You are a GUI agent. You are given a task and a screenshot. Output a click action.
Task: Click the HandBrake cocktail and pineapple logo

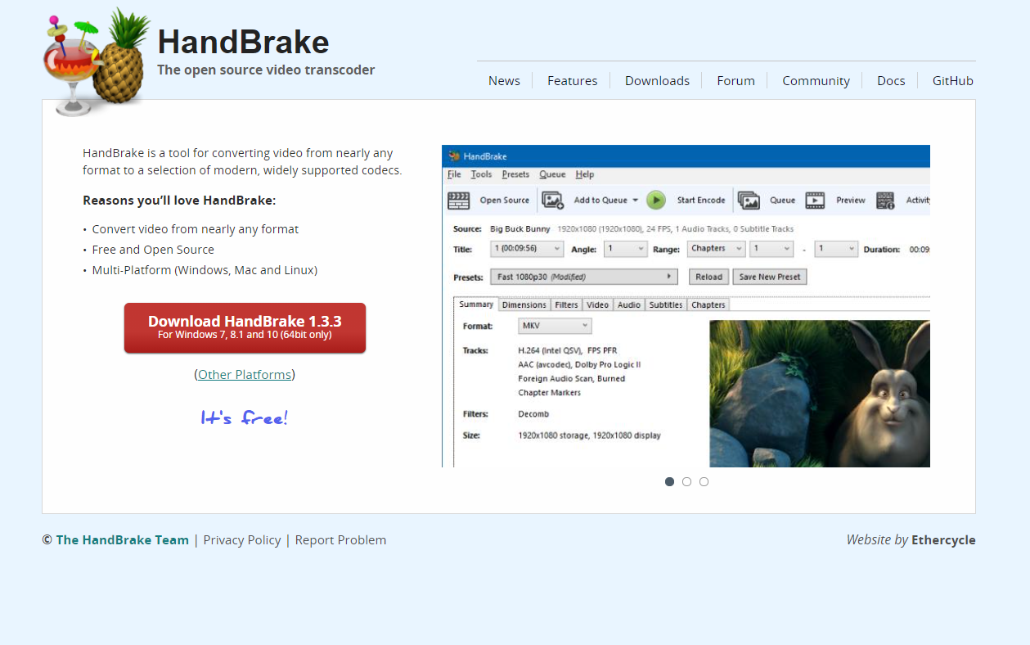coord(96,62)
